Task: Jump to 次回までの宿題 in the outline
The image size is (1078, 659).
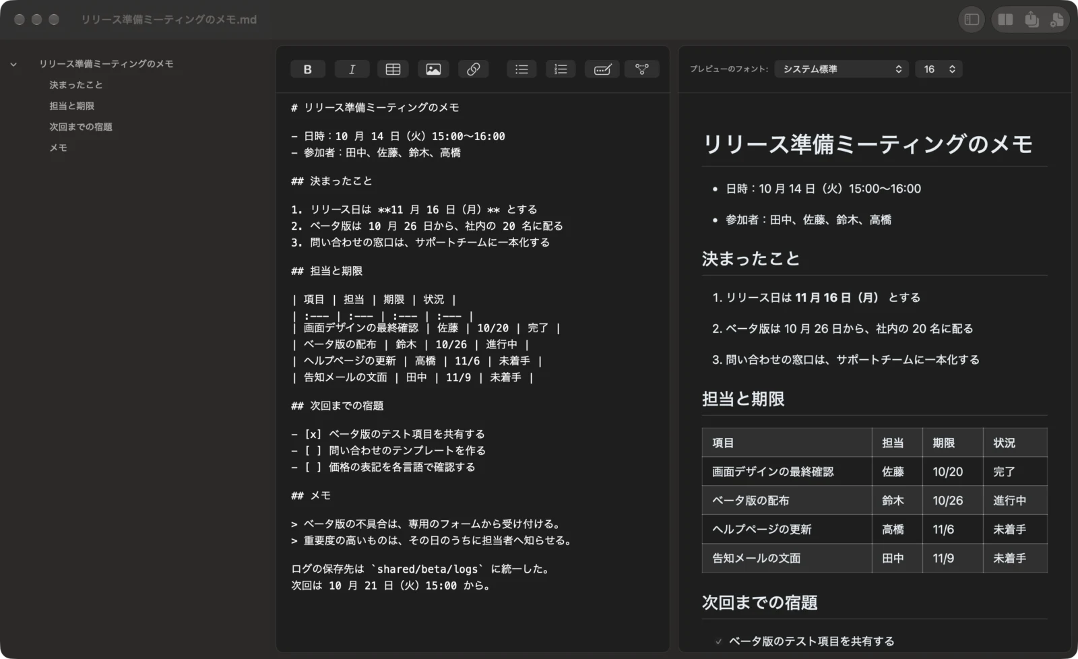Action: (x=81, y=127)
